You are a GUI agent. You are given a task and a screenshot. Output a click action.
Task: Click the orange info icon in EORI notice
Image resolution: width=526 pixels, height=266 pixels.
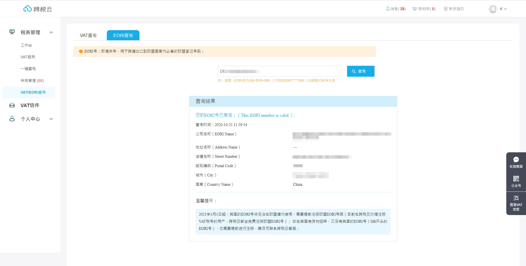click(x=81, y=51)
